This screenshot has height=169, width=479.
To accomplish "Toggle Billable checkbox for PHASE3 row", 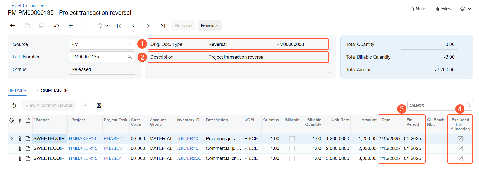I will click(292, 148).
